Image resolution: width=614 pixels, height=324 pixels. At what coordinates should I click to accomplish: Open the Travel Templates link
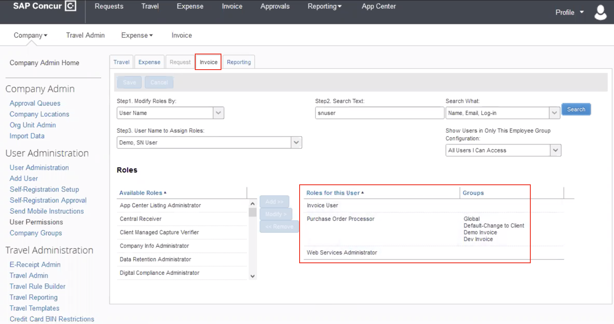35,308
